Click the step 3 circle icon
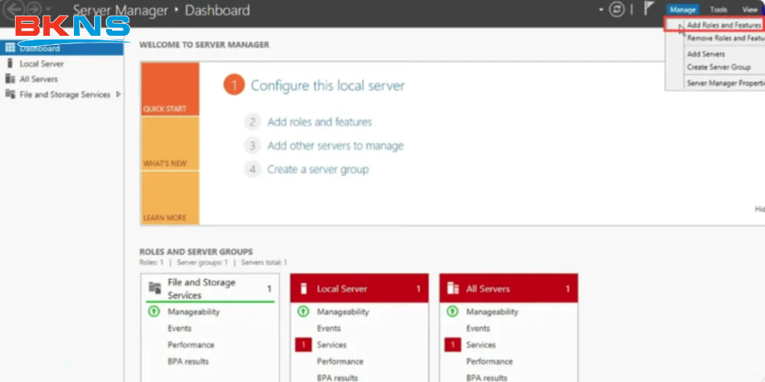 [x=253, y=145]
